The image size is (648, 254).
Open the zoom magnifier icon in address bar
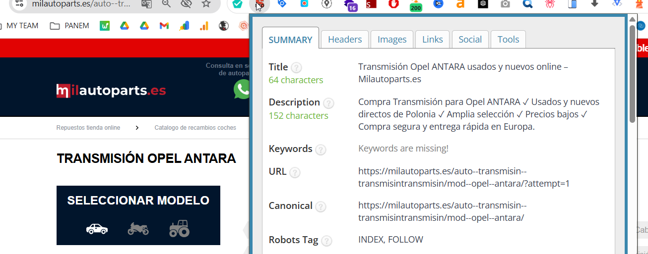[x=166, y=4]
